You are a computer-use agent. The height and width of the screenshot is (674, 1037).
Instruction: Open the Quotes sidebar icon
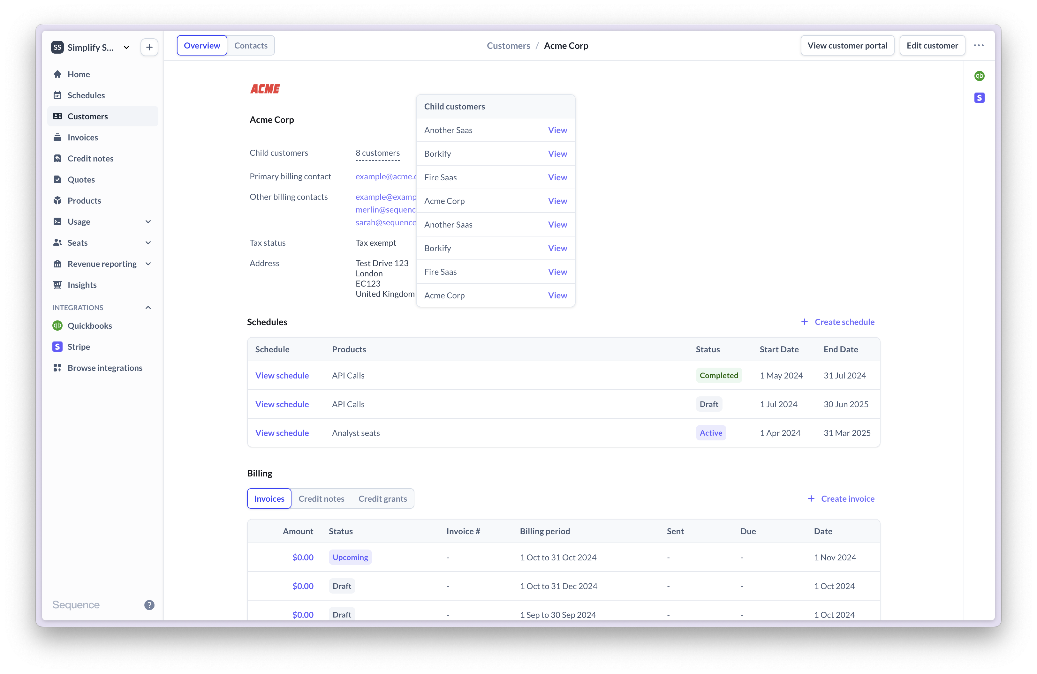[57, 179]
